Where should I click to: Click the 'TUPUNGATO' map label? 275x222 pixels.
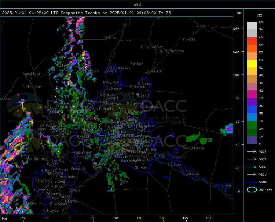pyautogui.click(x=55, y=174)
